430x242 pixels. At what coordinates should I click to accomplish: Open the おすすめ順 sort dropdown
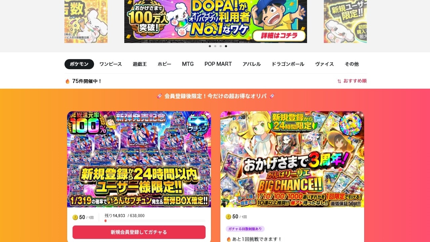click(352, 81)
